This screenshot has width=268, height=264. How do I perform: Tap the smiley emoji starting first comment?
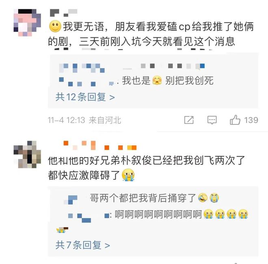(55, 26)
